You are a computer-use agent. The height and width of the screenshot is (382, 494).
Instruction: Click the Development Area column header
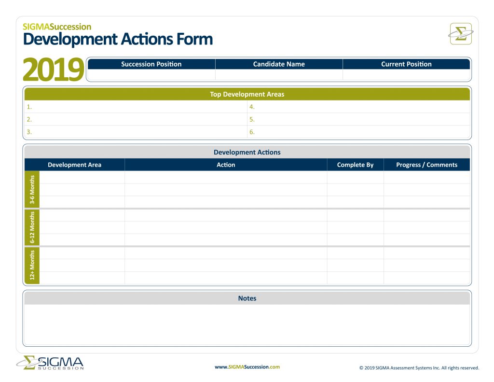click(74, 165)
